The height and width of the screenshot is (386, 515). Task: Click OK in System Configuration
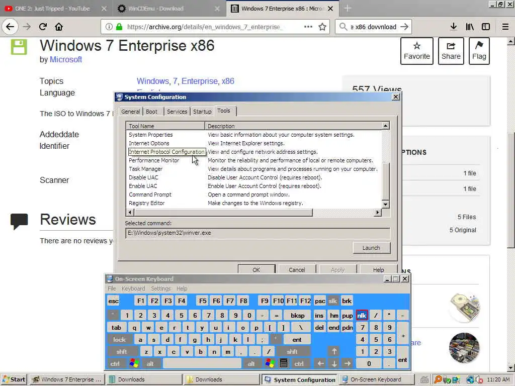pyautogui.click(x=256, y=269)
